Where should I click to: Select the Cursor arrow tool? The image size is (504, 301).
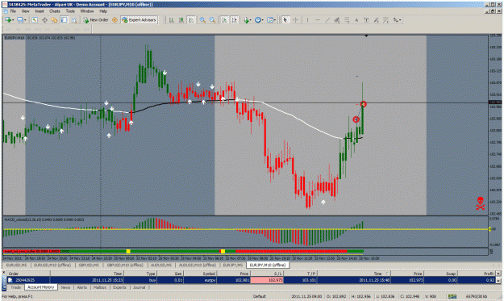285,20
